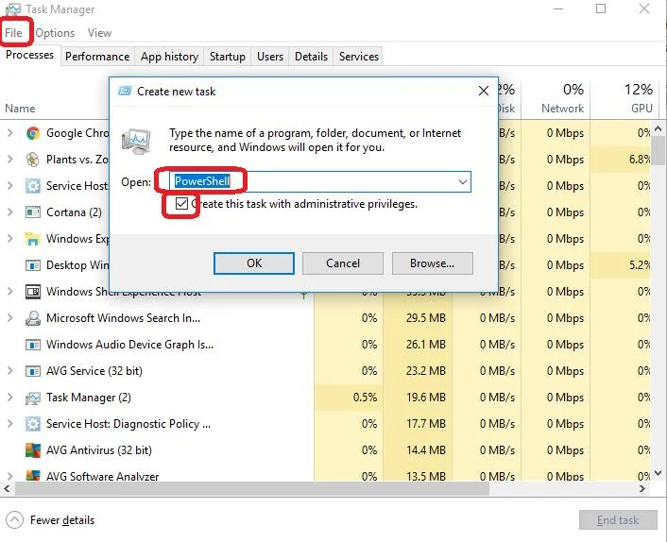Click the 26.1 MB memory value

click(x=426, y=345)
